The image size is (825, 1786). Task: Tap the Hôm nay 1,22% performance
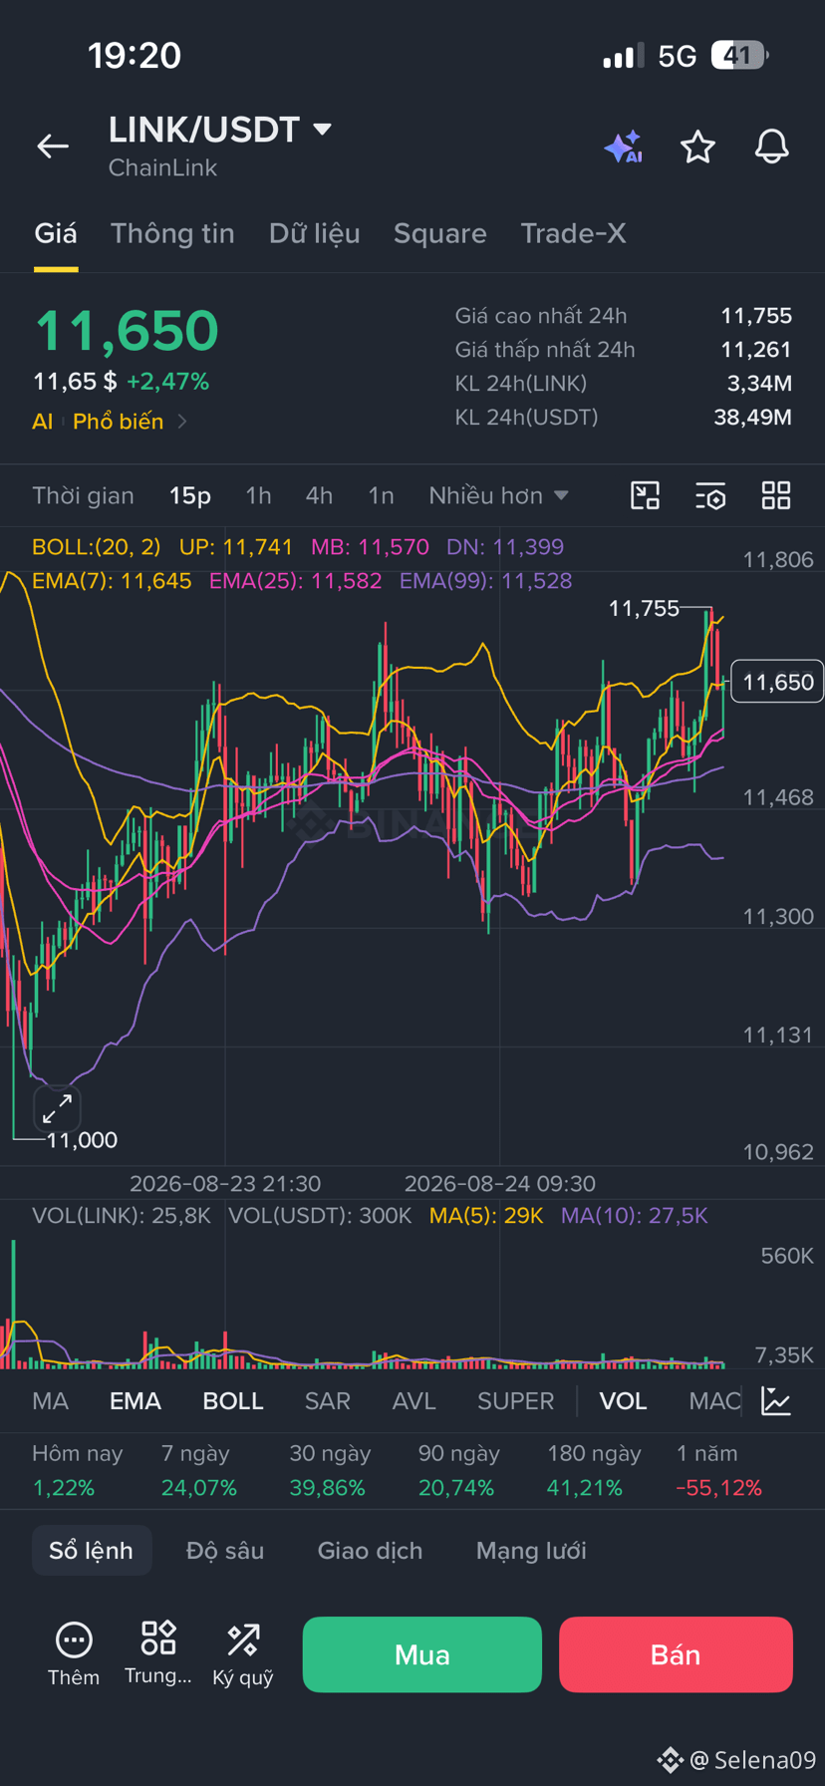click(x=77, y=1471)
